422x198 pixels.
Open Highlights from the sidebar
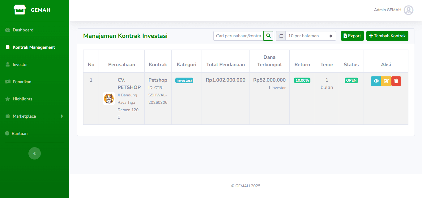click(x=22, y=99)
